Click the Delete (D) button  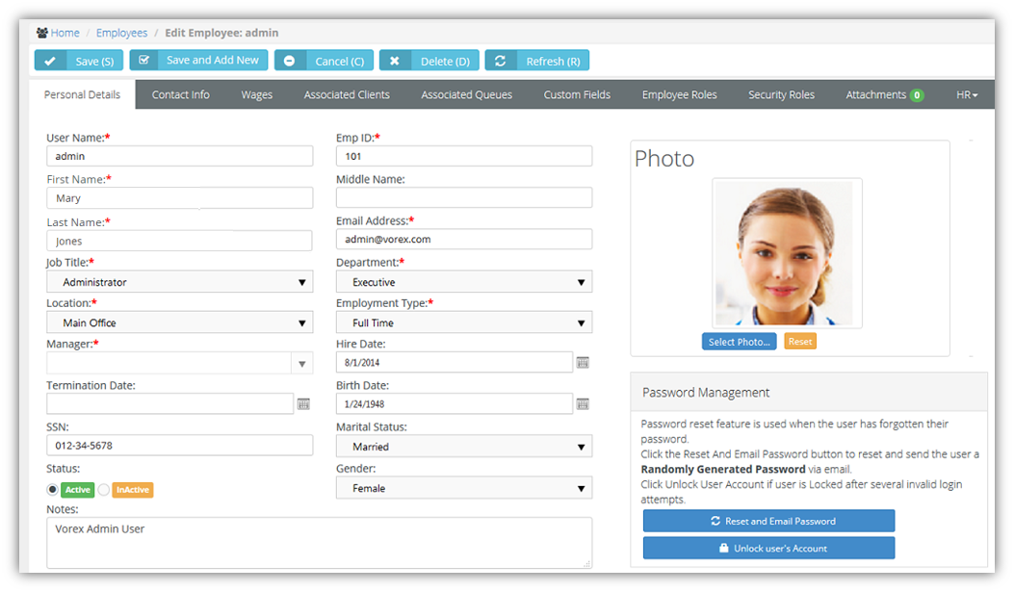pos(429,61)
